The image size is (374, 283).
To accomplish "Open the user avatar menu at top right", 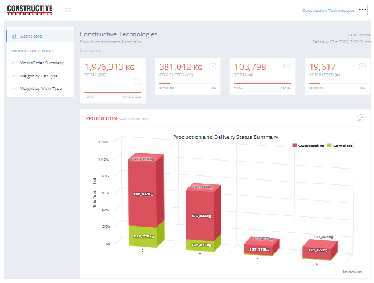I will click(x=362, y=10).
